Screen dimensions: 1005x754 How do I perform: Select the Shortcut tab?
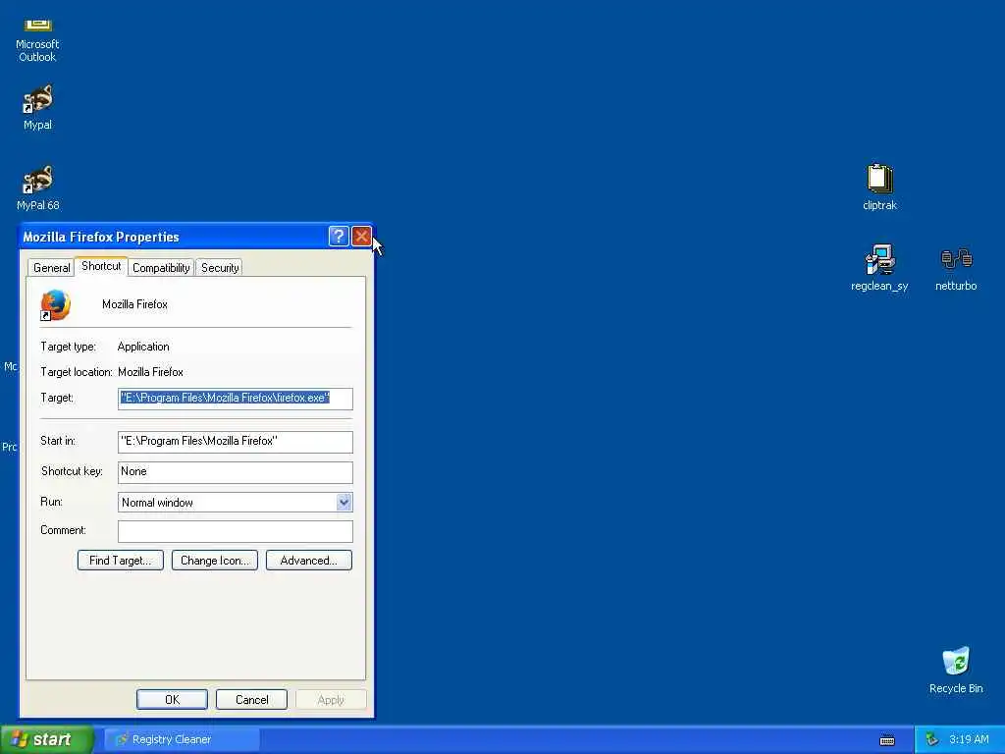[101, 266]
